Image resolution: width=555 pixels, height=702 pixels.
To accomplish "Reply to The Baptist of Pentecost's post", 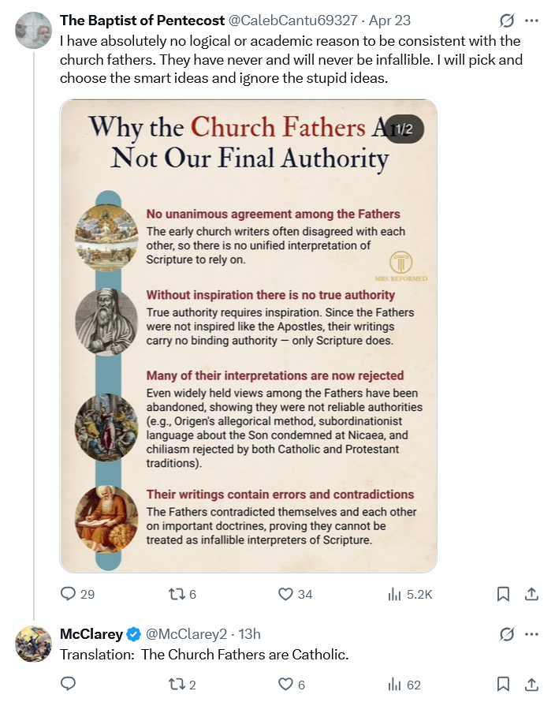I will click(x=69, y=594).
